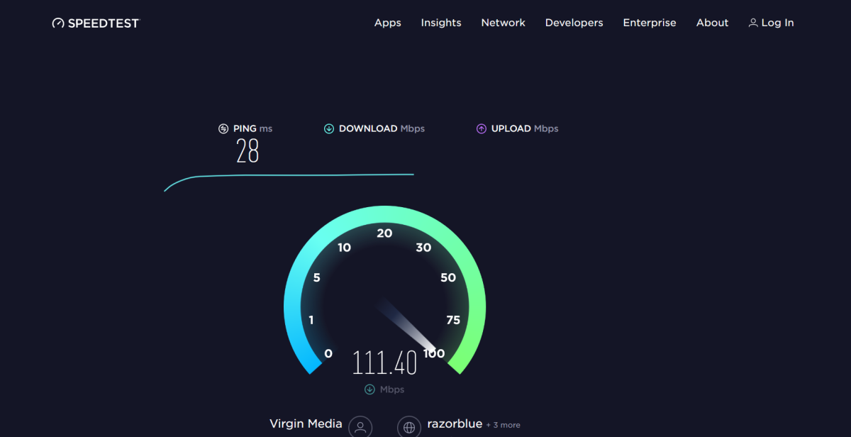Click the person icon beside Log In
This screenshot has width=851, height=437.
753,23
